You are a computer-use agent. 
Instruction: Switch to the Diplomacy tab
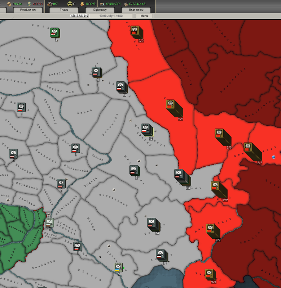[100, 10]
